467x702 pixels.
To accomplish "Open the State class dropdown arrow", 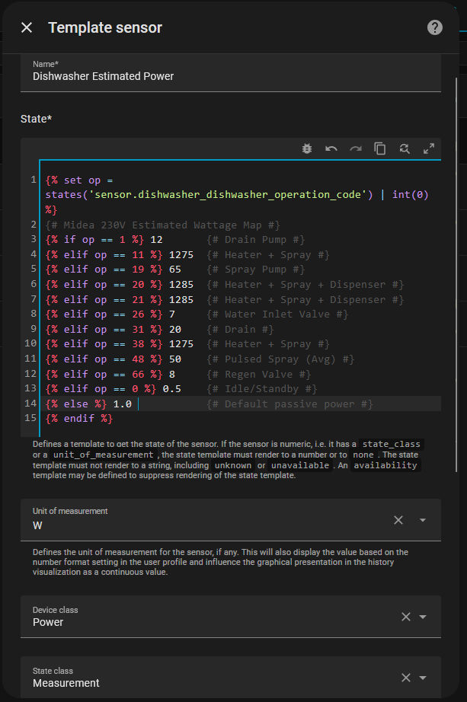I will coord(423,678).
